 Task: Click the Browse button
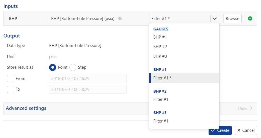coord(232,19)
